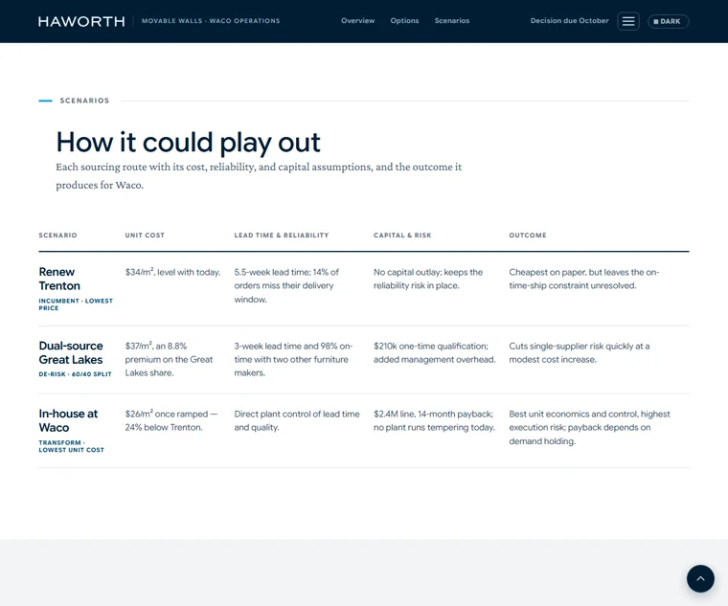The height and width of the screenshot is (606, 728).
Task: Click 'Cheapest on paper' outcome cell
Action: tap(584, 279)
